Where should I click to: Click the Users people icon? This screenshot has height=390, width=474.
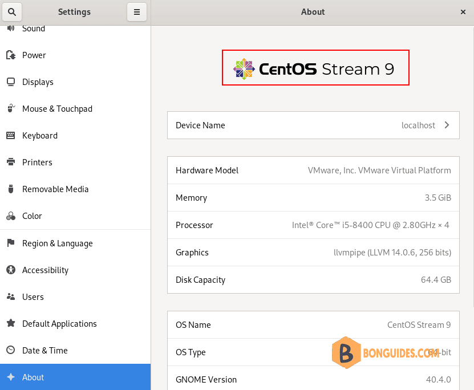(x=11, y=296)
